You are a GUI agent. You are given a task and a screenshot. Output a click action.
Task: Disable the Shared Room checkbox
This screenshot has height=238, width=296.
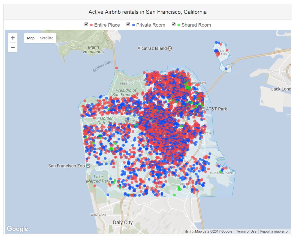[174, 24]
